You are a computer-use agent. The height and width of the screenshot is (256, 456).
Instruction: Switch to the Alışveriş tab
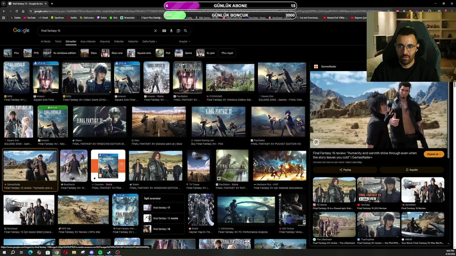[x=105, y=42]
